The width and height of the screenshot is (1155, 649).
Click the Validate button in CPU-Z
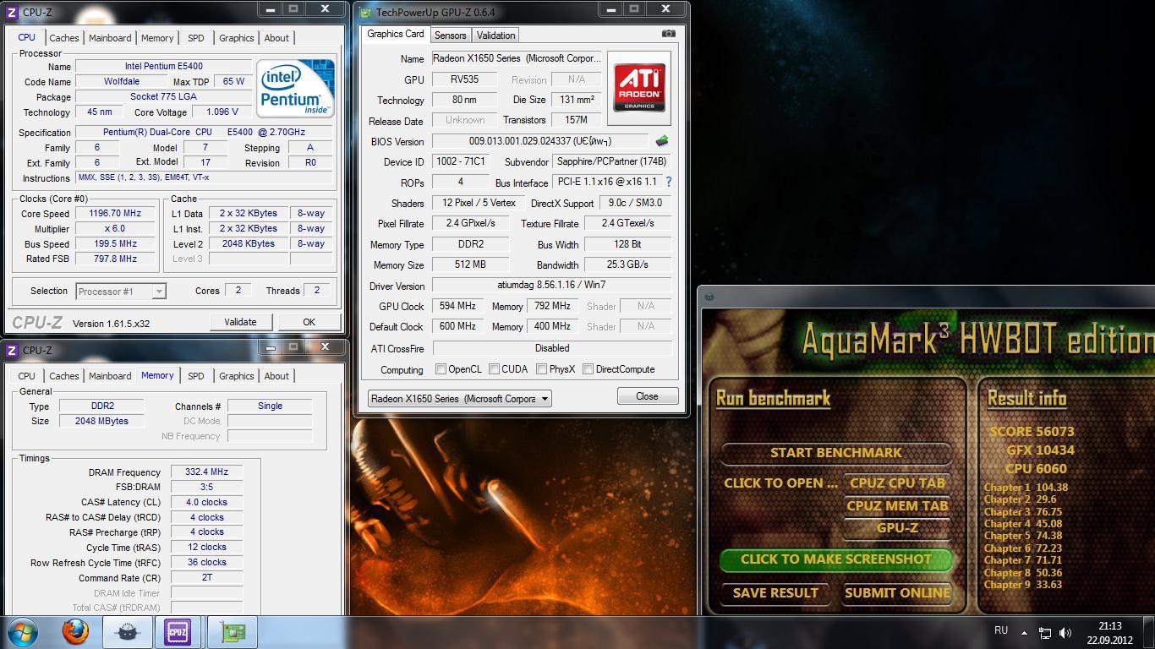tap(240, 322)
